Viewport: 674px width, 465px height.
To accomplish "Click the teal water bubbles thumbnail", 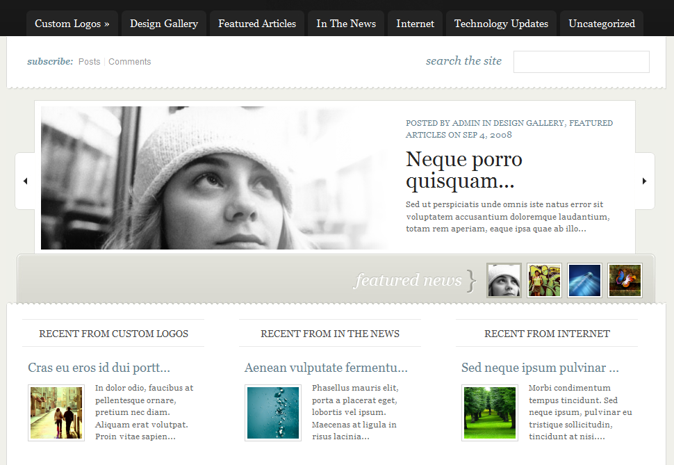I will click(x=273, y=413).
